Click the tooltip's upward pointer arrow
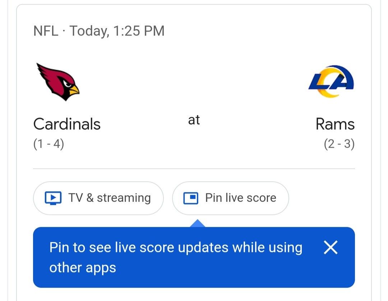This screenshot has height=301, width=388. point(198,224)
